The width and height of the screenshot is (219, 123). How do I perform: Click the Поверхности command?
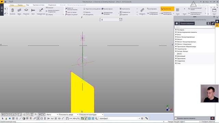[125, 12]
